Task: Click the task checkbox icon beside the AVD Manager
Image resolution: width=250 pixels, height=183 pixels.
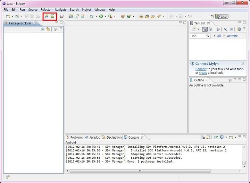Action: [62, 16]
